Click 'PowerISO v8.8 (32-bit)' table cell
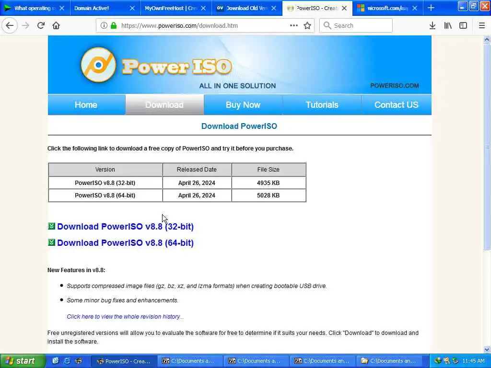 [x=105, y=183]
